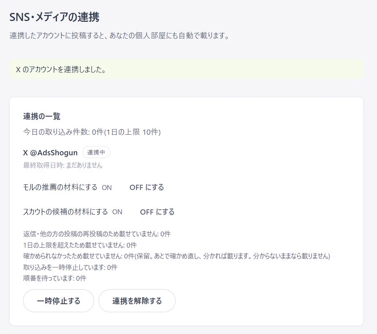The width and height of the screenshot is (377, 334).
Task: Click the 連携を解除する button
Action: (x=137, y=301)
